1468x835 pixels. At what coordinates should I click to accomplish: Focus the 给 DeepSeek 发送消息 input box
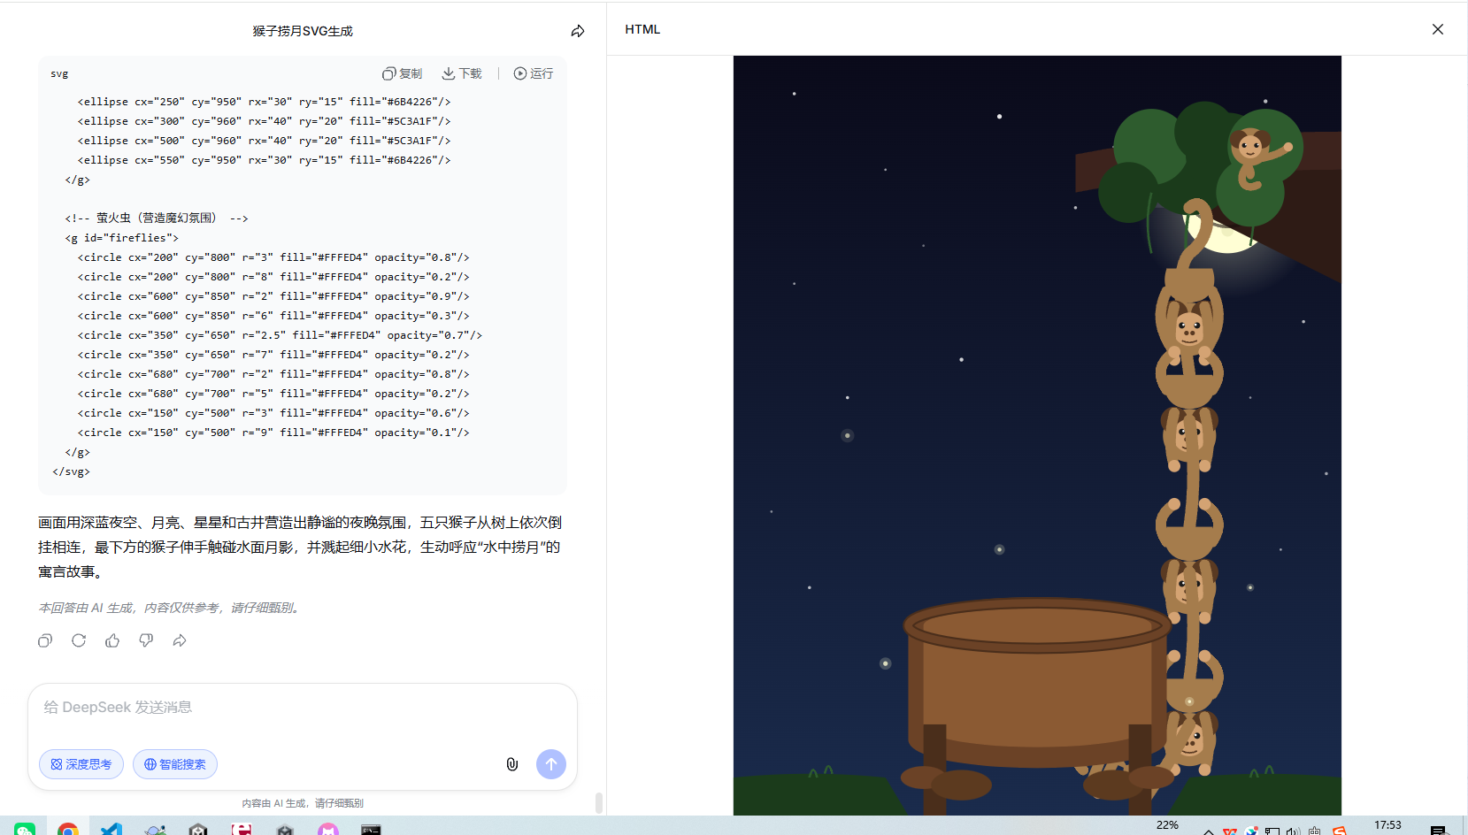303,708
